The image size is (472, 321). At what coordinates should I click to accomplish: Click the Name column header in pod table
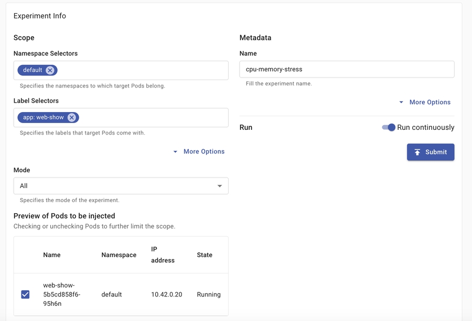52,255
